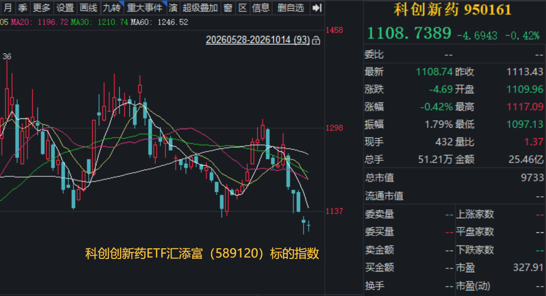Click the 区 range statistics button
The width and height of the screenshot is (546, 296).
pos(243,8)
